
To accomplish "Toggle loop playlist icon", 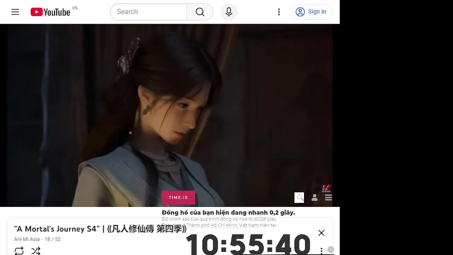I will 19,251.
